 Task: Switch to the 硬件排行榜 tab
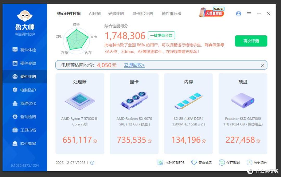point(171,14)
